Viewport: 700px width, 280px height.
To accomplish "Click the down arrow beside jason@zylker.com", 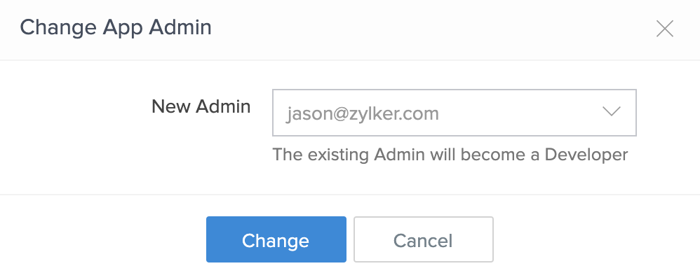I will click(612, 112).
